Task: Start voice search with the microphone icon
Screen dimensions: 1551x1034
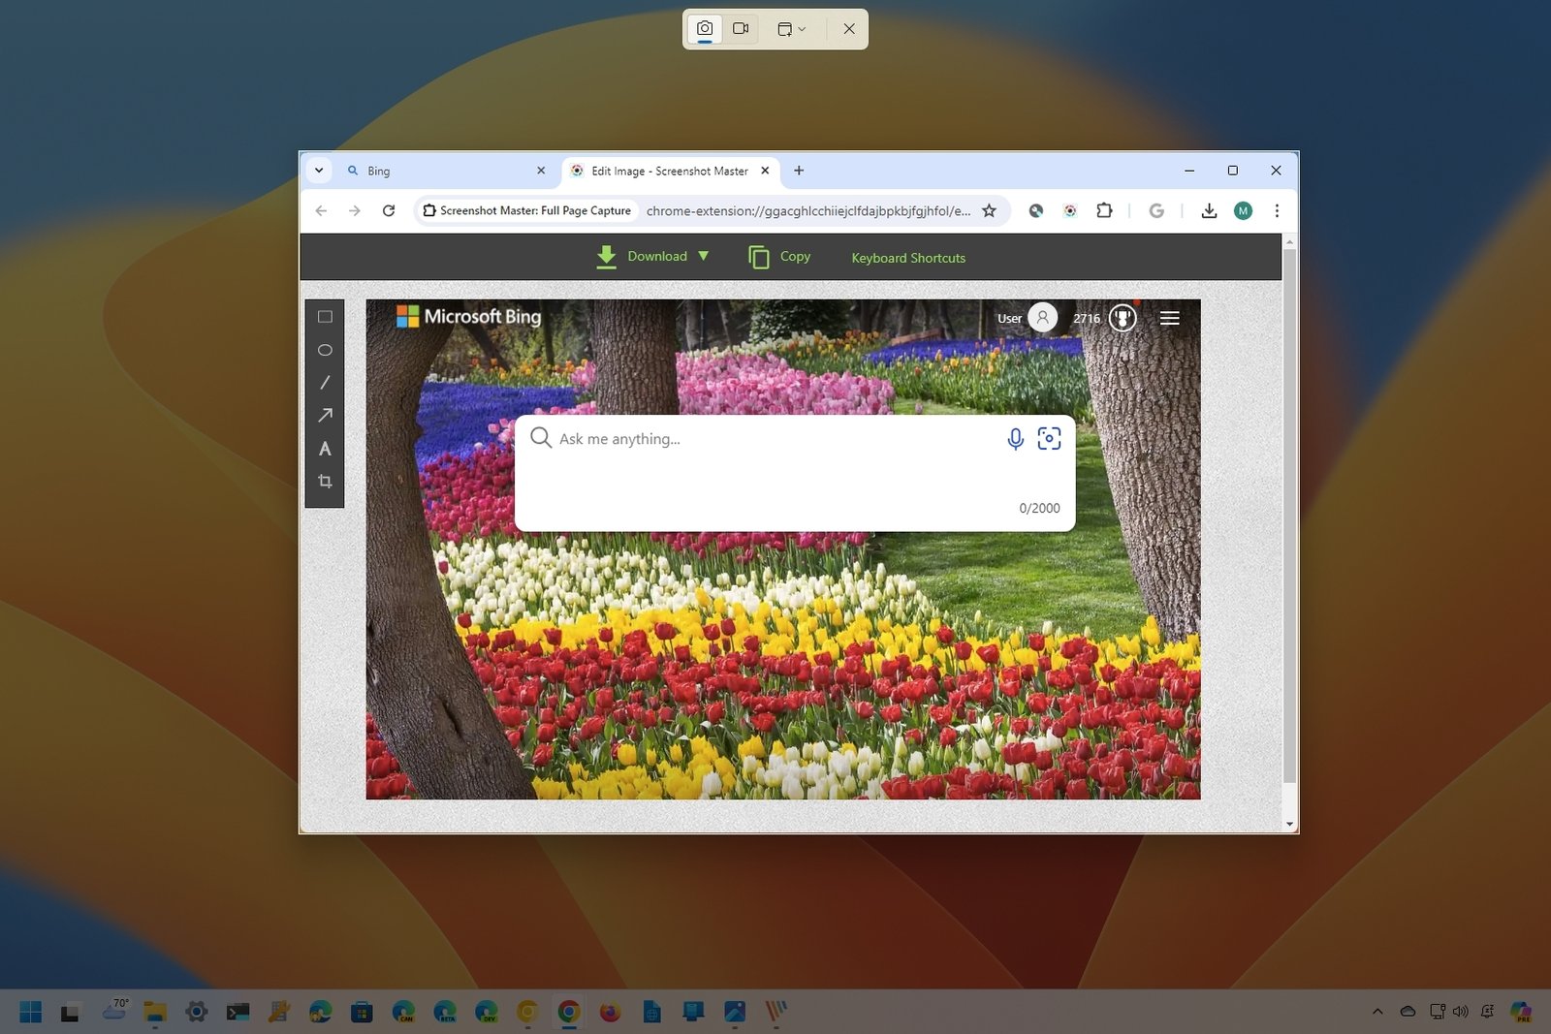Action: (x=1014, y=438)
